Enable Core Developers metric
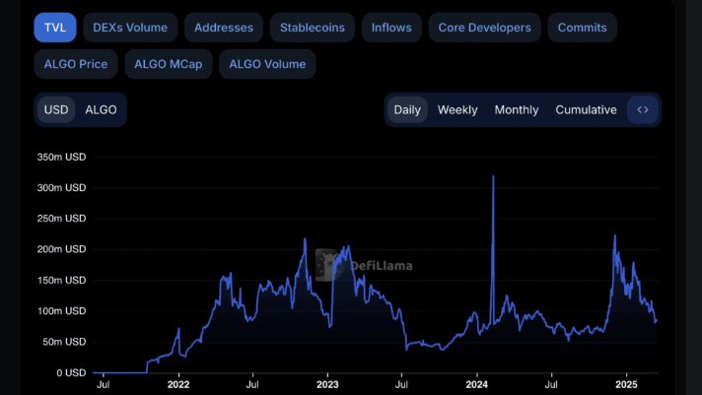 point(484,28)
